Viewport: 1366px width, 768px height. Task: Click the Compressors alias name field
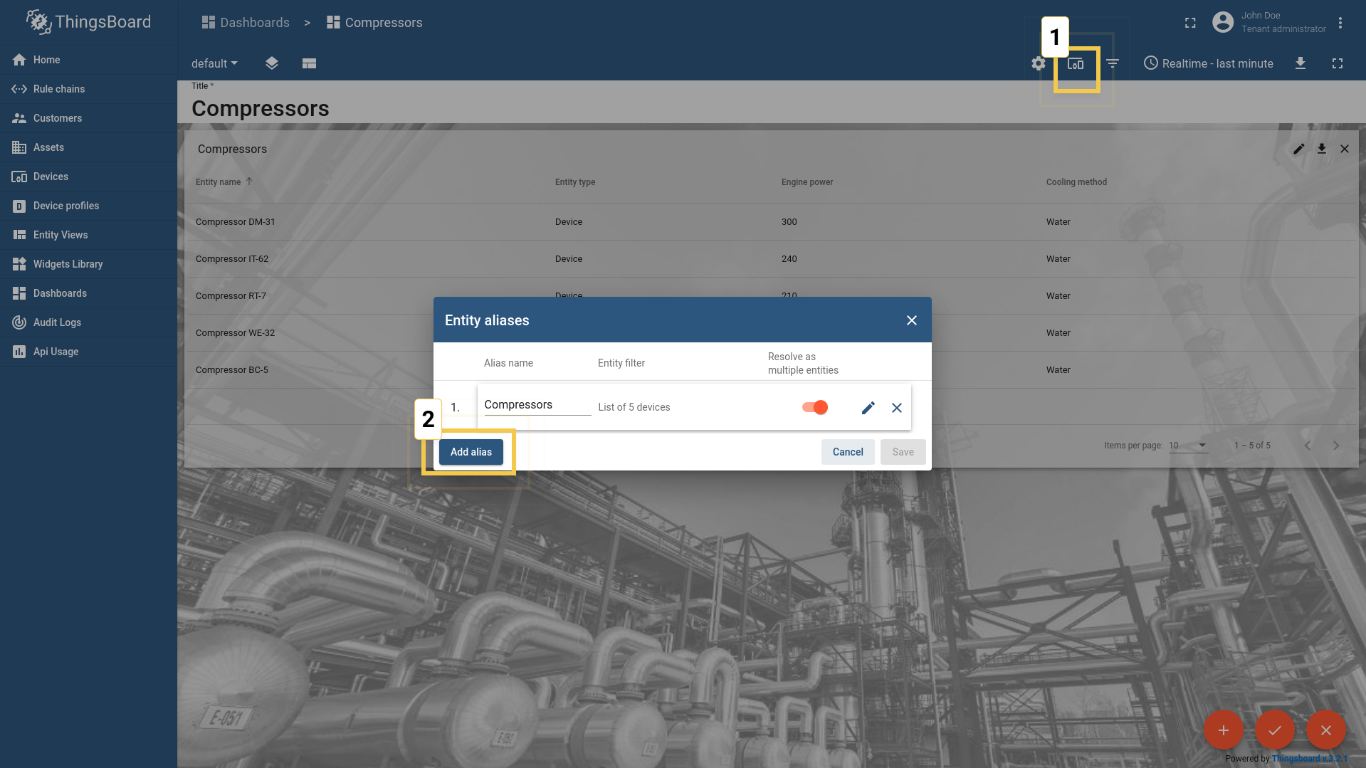coord(537,405)
